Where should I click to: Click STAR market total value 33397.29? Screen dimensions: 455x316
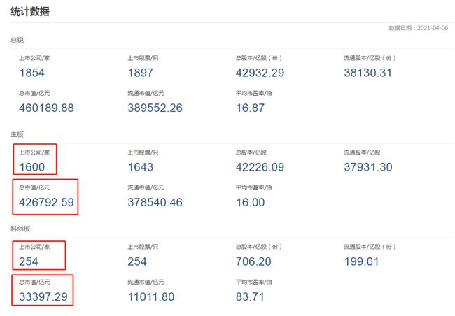(43, 297)
